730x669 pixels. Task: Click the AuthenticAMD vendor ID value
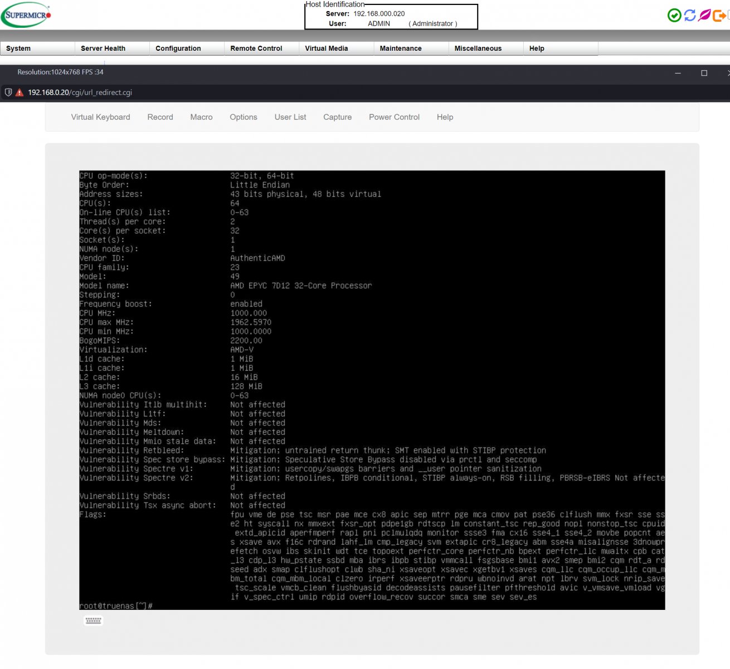(257, 258)
